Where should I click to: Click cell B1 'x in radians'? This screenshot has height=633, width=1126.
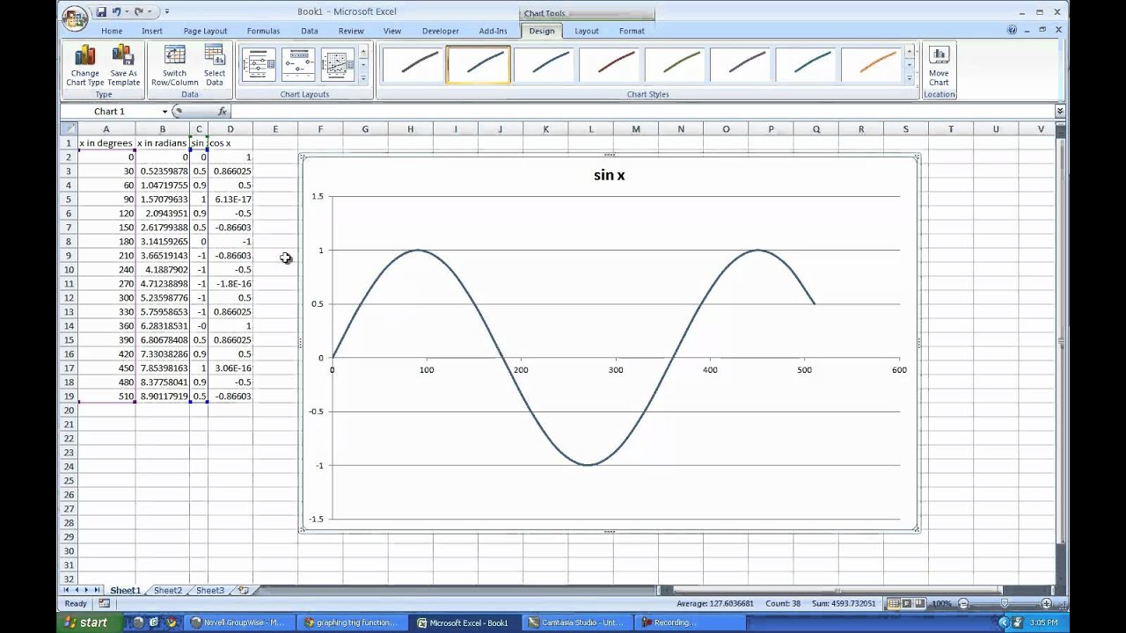[163, 142]
